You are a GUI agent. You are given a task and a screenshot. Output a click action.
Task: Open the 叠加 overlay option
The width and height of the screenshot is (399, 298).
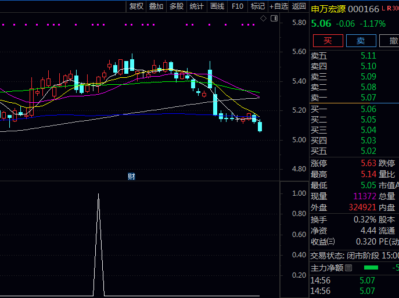(156, 6)
